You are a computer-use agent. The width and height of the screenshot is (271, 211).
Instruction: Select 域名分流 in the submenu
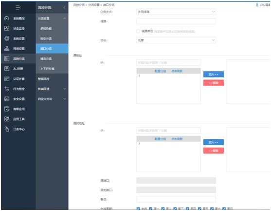(46, 58)
